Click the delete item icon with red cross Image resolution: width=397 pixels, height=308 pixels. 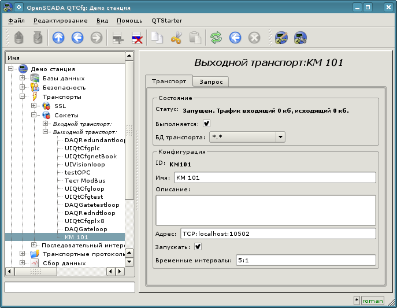[137, 38]
